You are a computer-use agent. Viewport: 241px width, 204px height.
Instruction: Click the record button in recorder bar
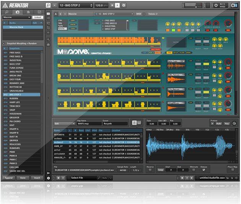(x=192, y=178)
